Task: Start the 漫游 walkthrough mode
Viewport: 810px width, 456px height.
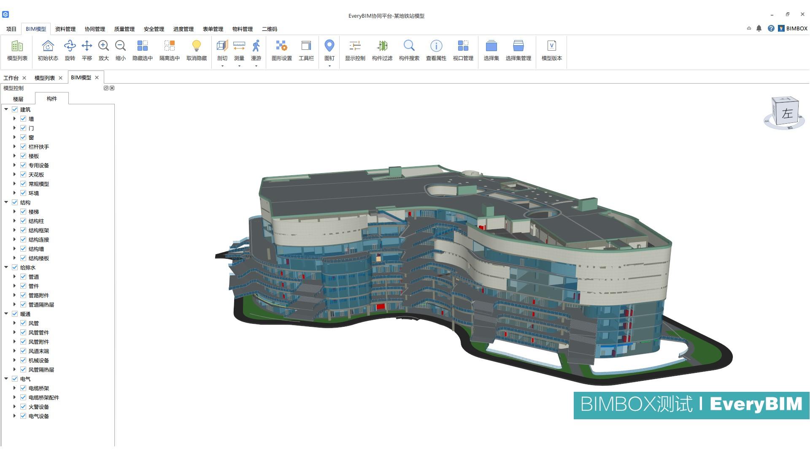Action: click(x=256, y=51)
